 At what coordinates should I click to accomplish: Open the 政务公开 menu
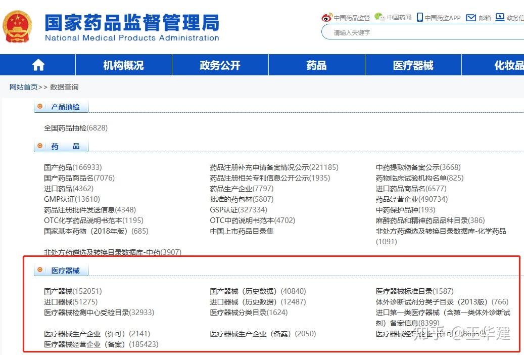click(219, 65)
